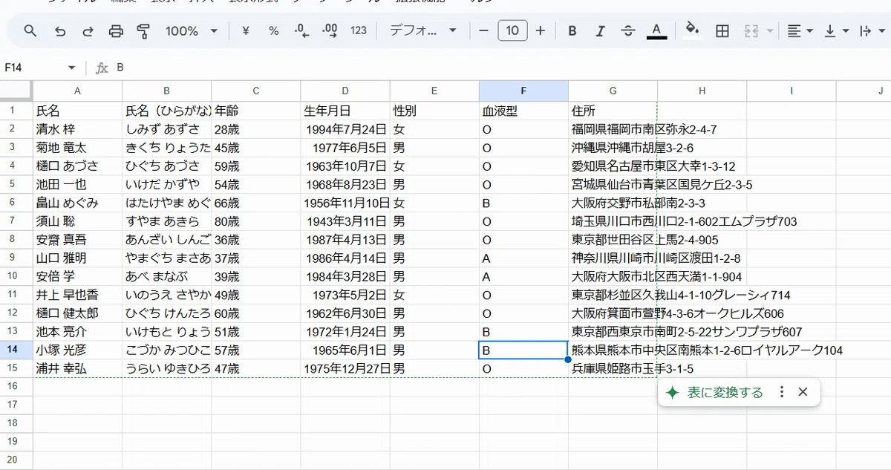Select column B header
This screenshot has height=470, width=891.
point(167,91)
